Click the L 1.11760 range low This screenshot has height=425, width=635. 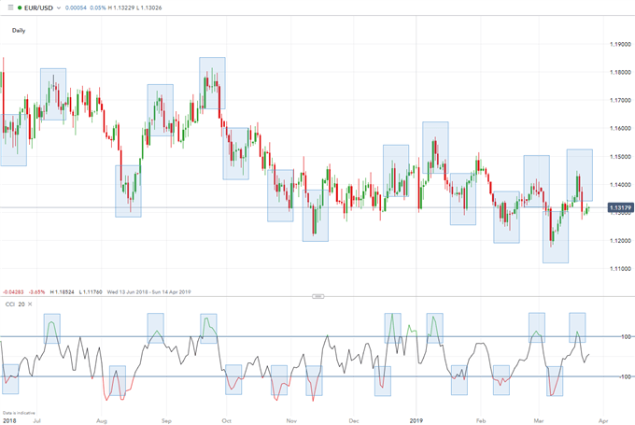pos(91,291)
